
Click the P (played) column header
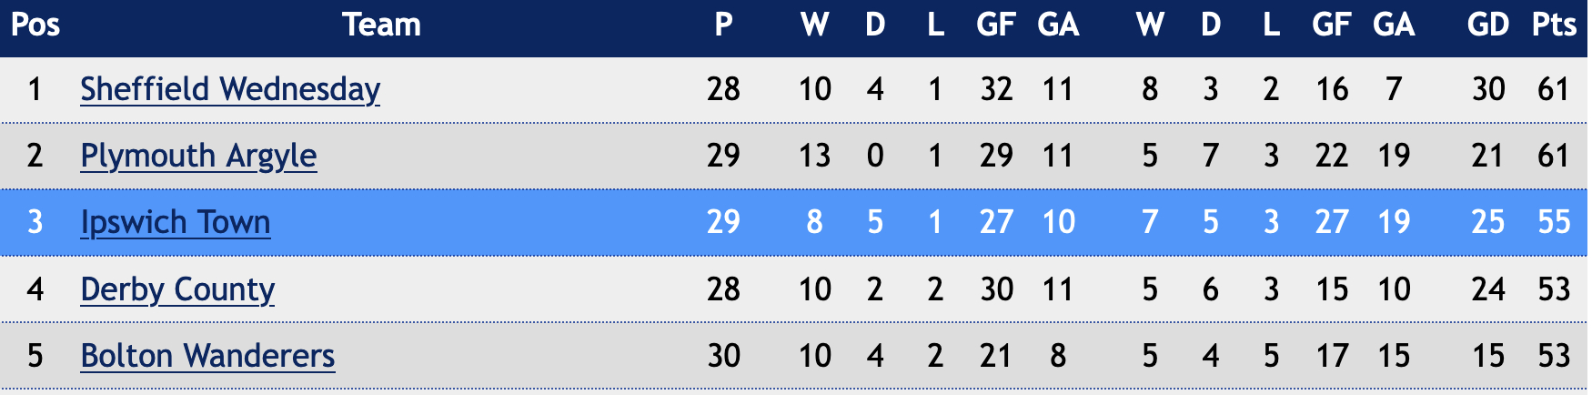pos(724,25)
